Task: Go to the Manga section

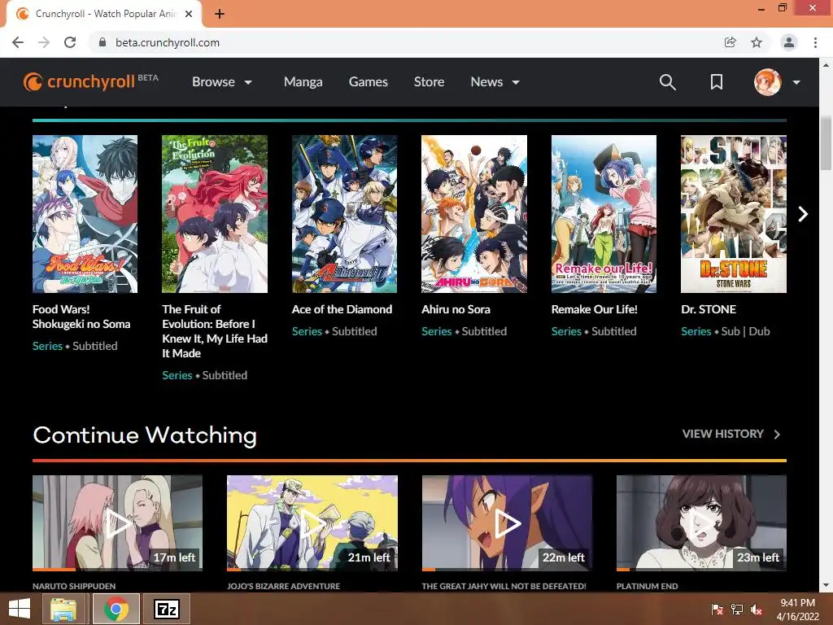Action: pos(303,82)
